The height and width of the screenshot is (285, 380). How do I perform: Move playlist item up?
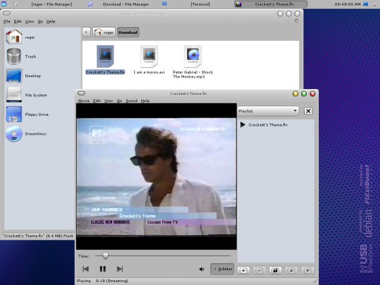[291, 271]
